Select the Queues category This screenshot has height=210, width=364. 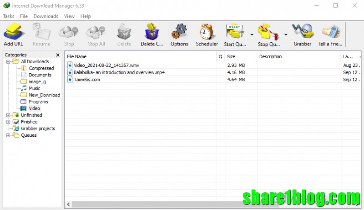click(29, 135)
